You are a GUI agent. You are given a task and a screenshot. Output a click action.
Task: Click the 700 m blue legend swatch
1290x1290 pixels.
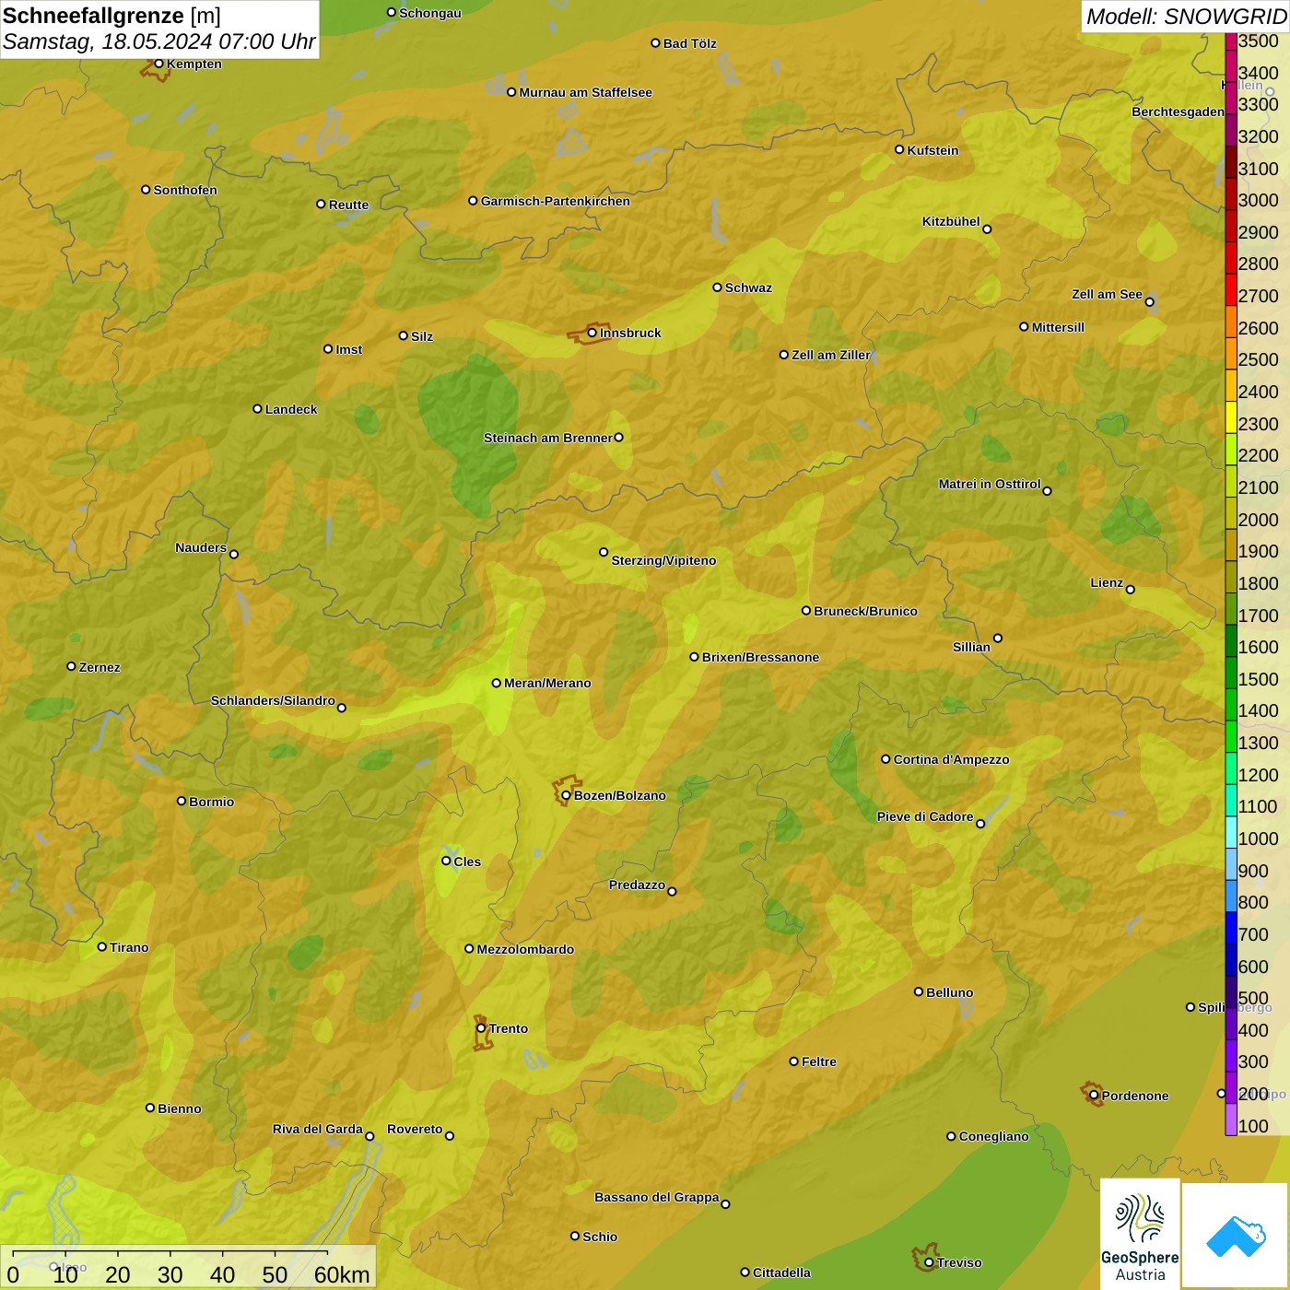pyautogui.click(x=1231, y=928)
